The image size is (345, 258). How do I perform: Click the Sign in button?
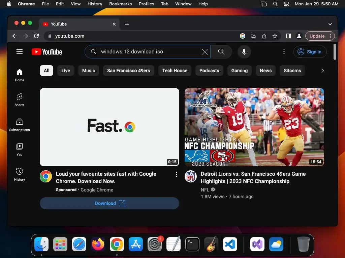(x=310, y=52)
